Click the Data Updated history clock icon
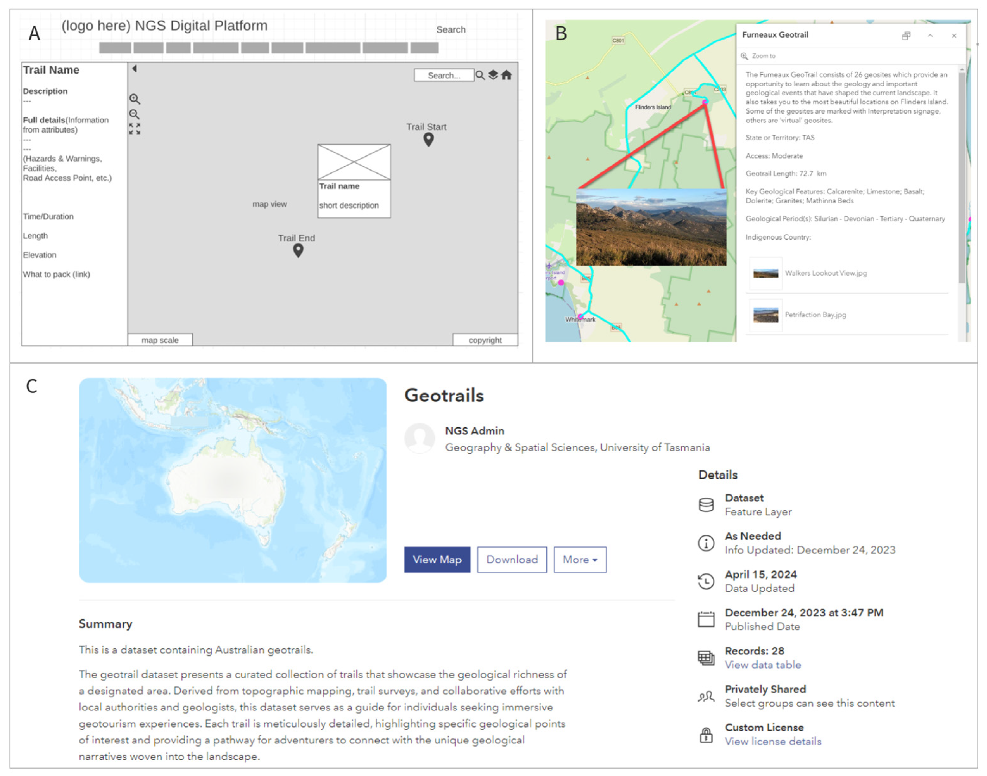This screenshot has height=776, width=987. click(x=706, y=582)
